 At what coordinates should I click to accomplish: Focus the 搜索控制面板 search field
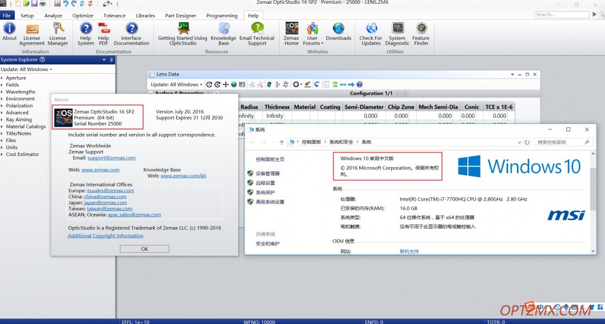[x=564, y=142]
